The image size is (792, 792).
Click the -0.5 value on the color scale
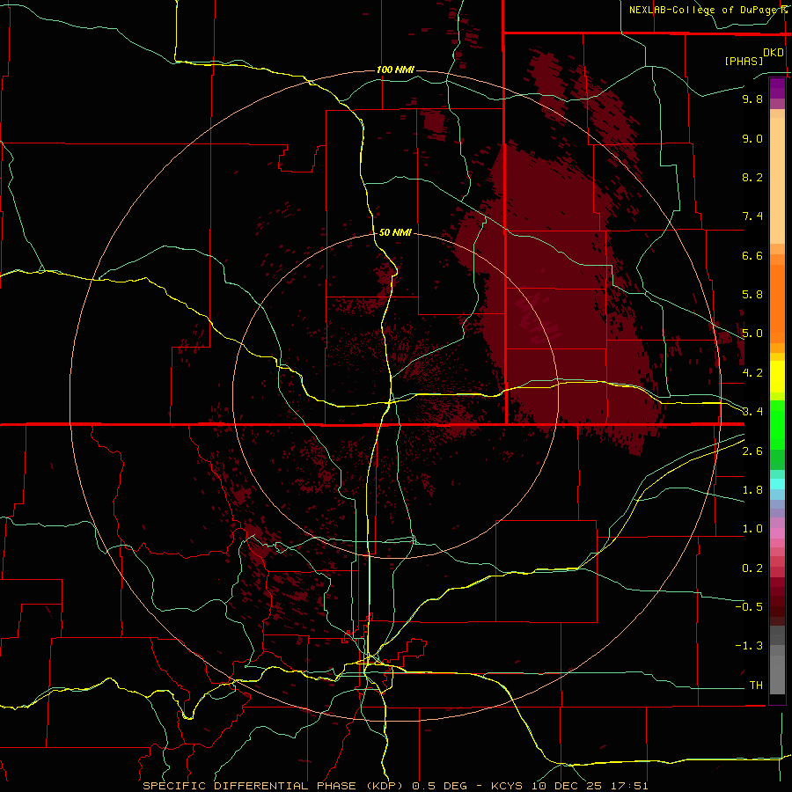[x=749, y=606]
